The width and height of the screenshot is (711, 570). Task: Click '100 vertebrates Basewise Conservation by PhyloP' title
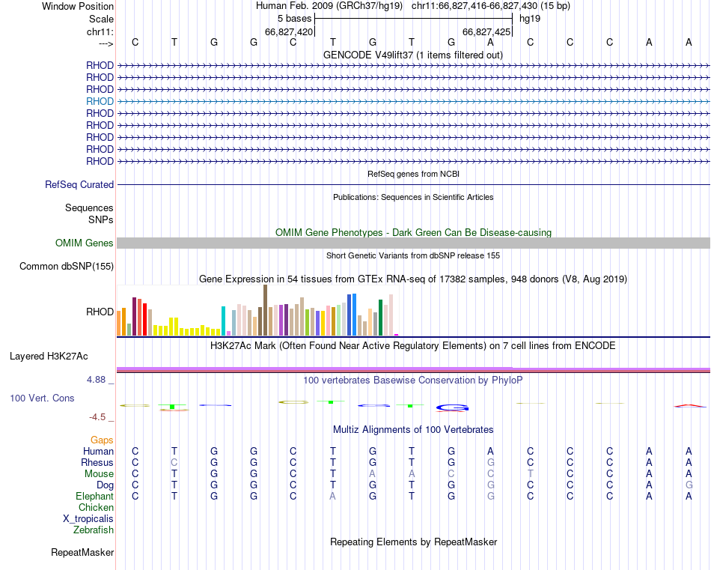pos(413,380)
